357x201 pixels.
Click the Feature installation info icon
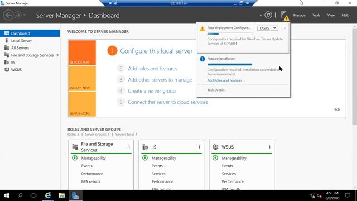click(x=202, y=59)
